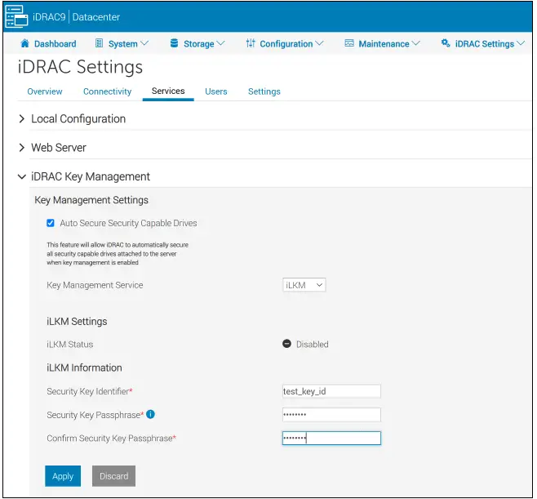
Task: Click the Configuration sliders icon
Action: pyautogui.click(x=251, y=43)
